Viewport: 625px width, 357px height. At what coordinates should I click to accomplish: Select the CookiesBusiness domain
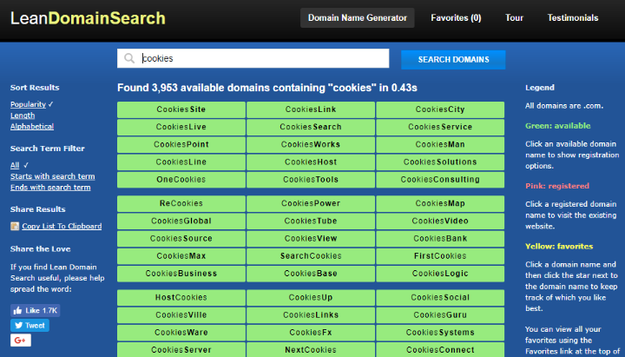point(181,274)
